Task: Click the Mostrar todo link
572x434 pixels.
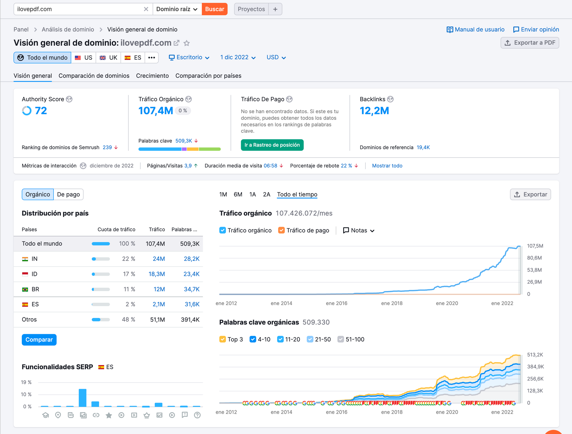Action: (387, 166)
